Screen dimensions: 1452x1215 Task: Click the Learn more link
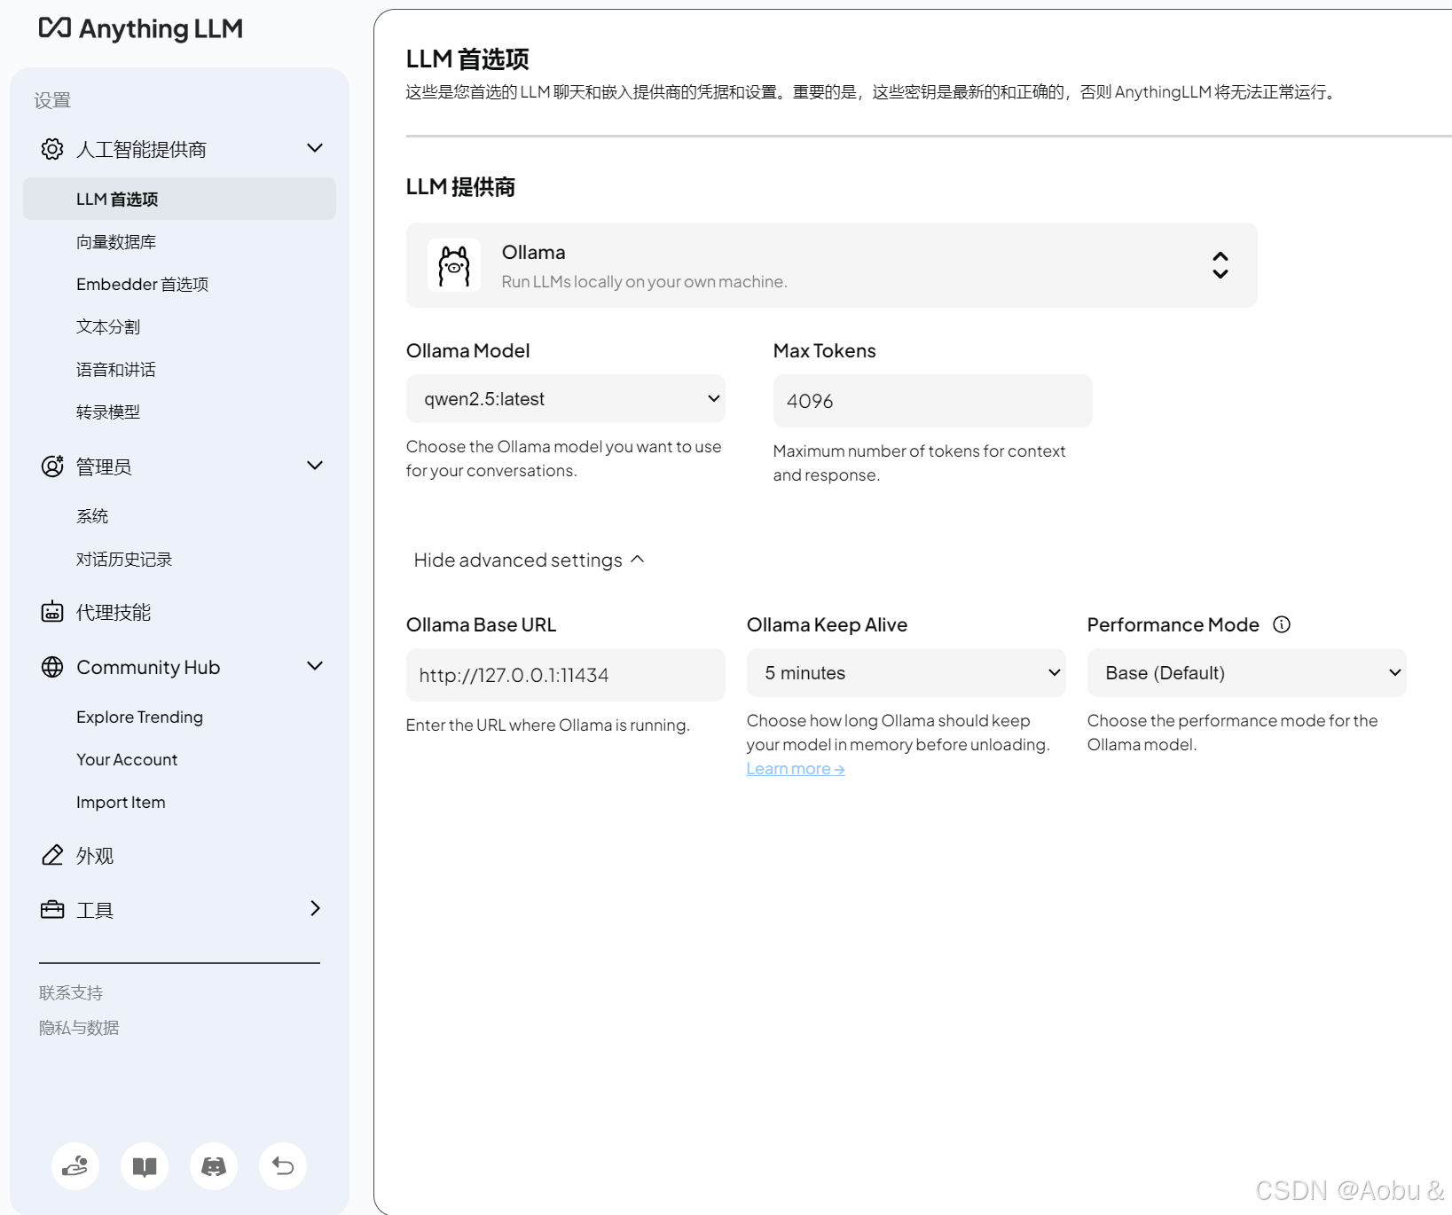coord(796,769)
